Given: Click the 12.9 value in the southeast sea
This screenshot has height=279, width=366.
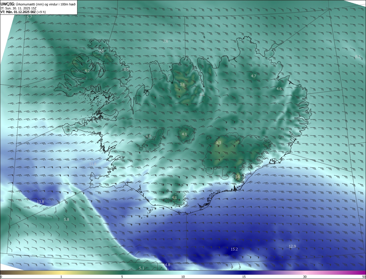Looking at the screenshot, I should click(x=292, y=246).
